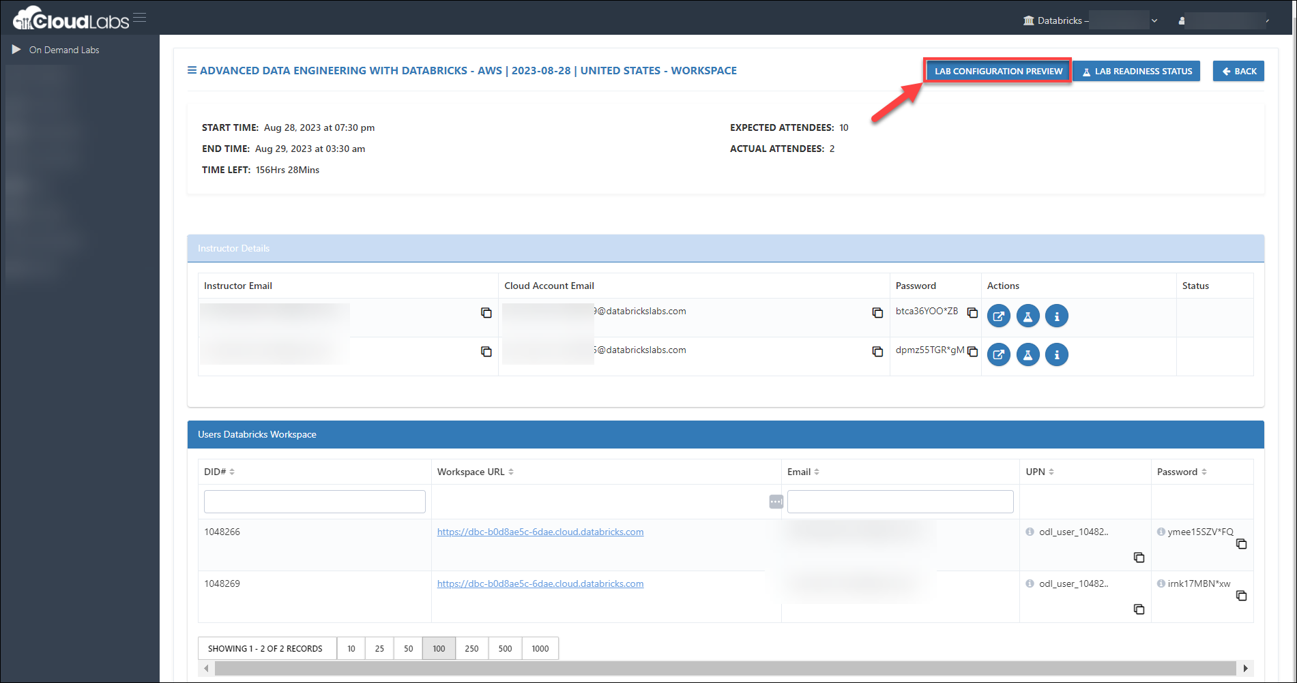
Task: Click the CloudLabs logo
Action: point(71,18)
